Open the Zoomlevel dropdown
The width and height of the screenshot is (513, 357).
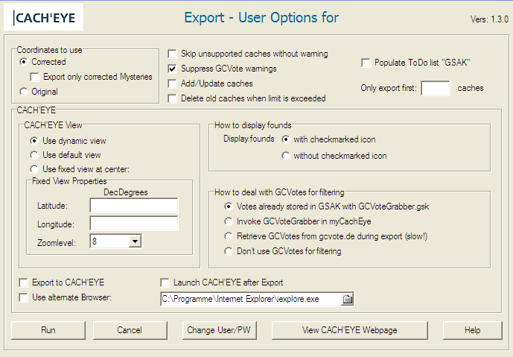tap(135, 241)
